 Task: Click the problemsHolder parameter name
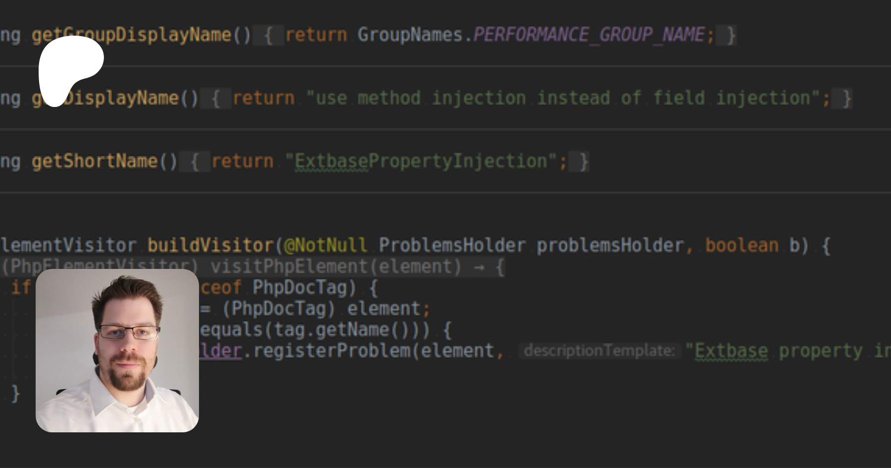point(610,245)
